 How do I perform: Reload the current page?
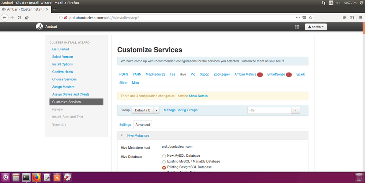click(x=19, y=18)
